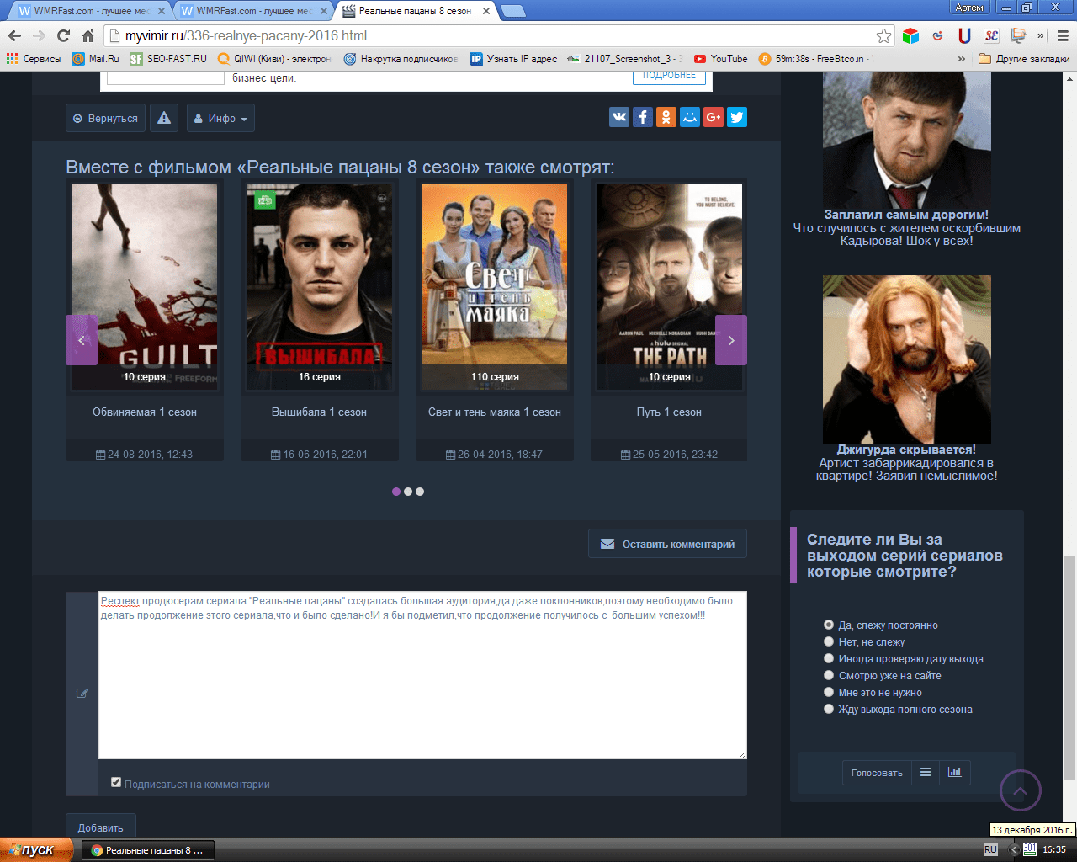This screenshot has height=862, width=1077.
Task: Click the Вернуться button
Action: tap(105, 118)
